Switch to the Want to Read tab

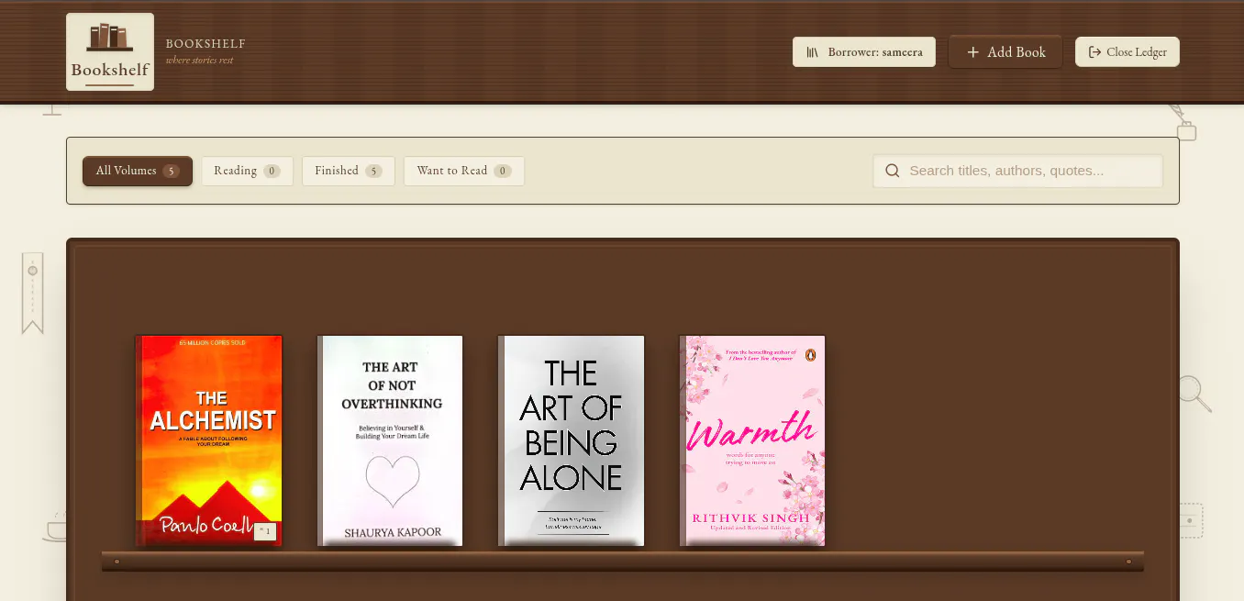(x=464, y=171)
